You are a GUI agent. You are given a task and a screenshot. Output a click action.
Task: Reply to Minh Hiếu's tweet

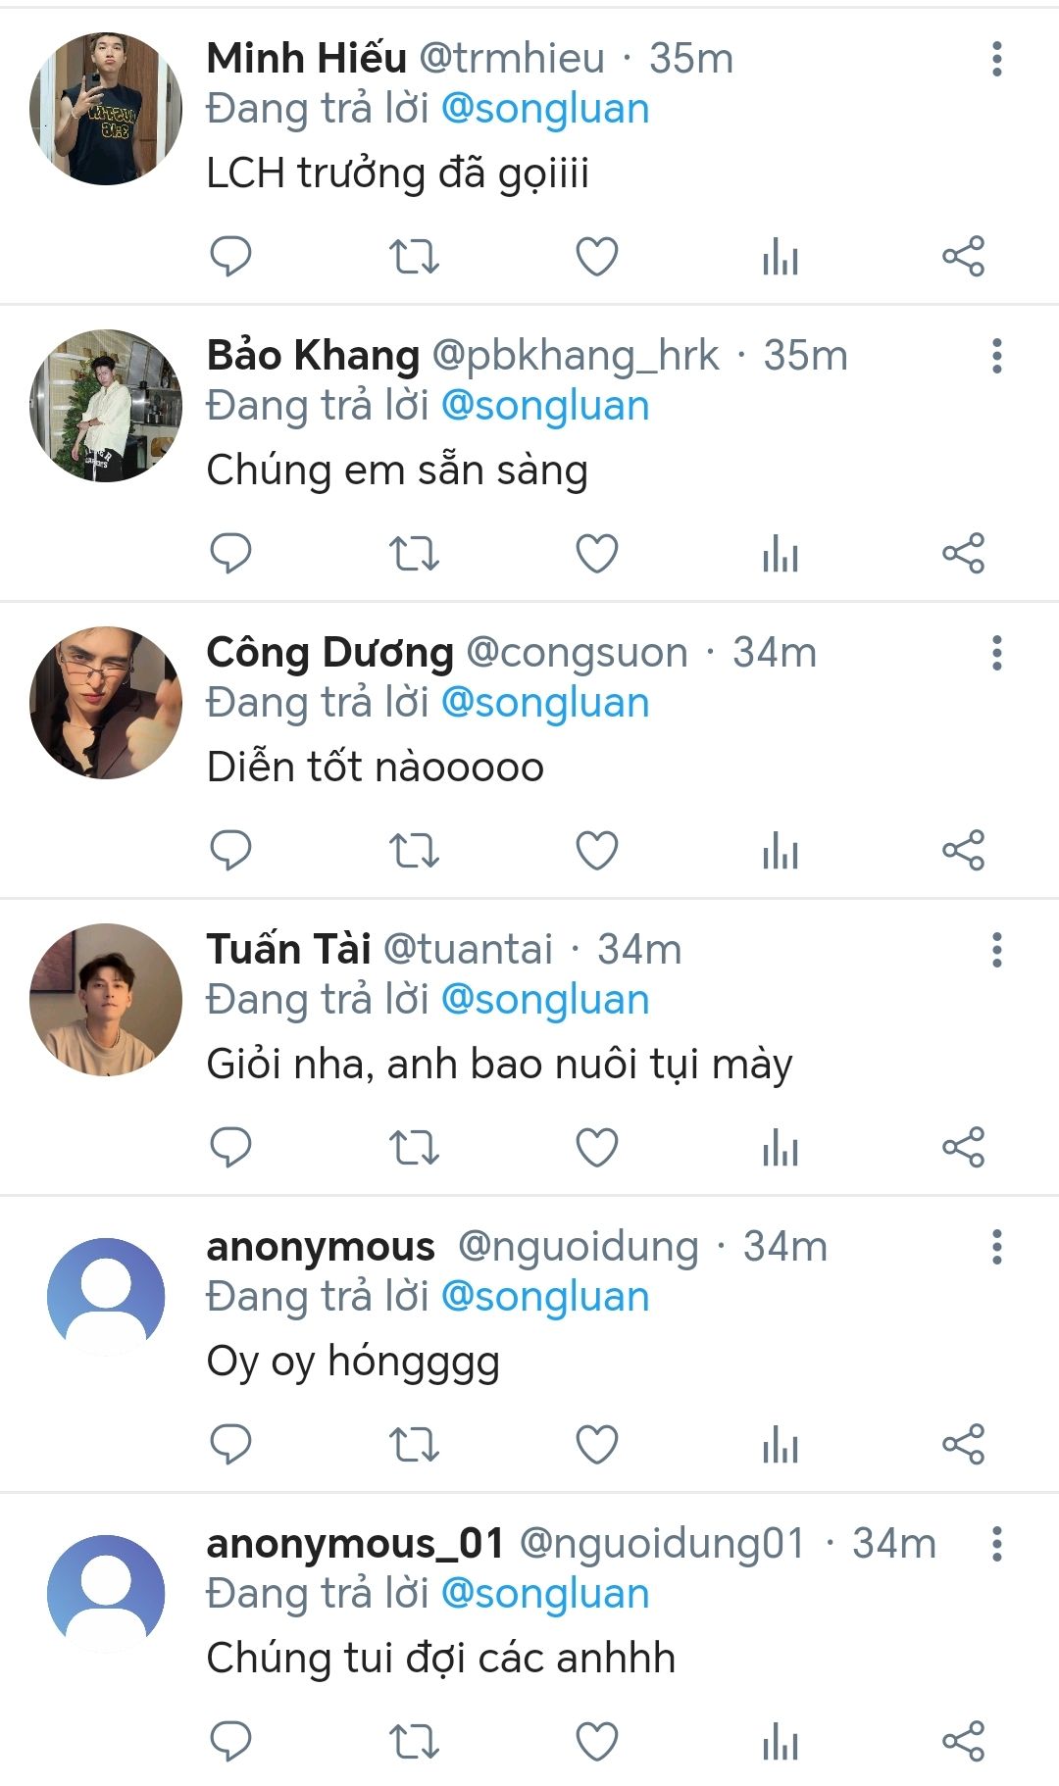(231, 256)
